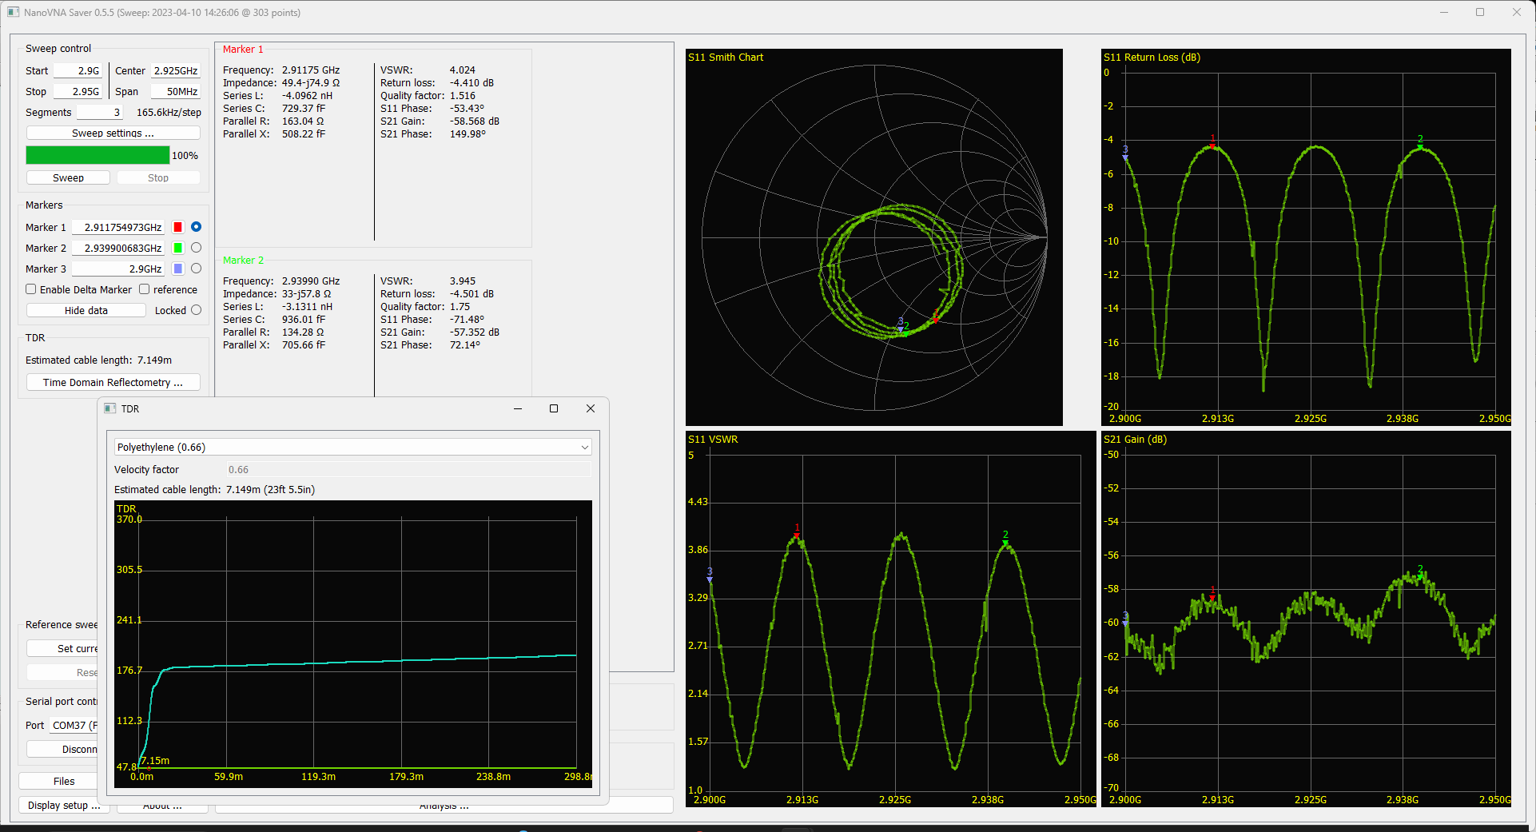Click the Span frequency field
1536x832 pixels.
pyautogui.click(x=175, y=91)
